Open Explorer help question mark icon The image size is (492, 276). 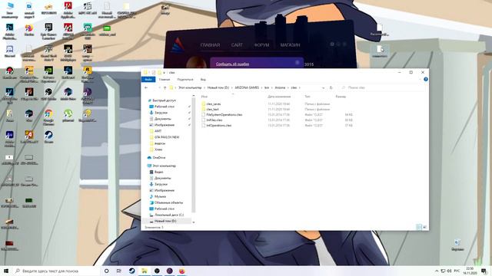(x=425, y=80)
